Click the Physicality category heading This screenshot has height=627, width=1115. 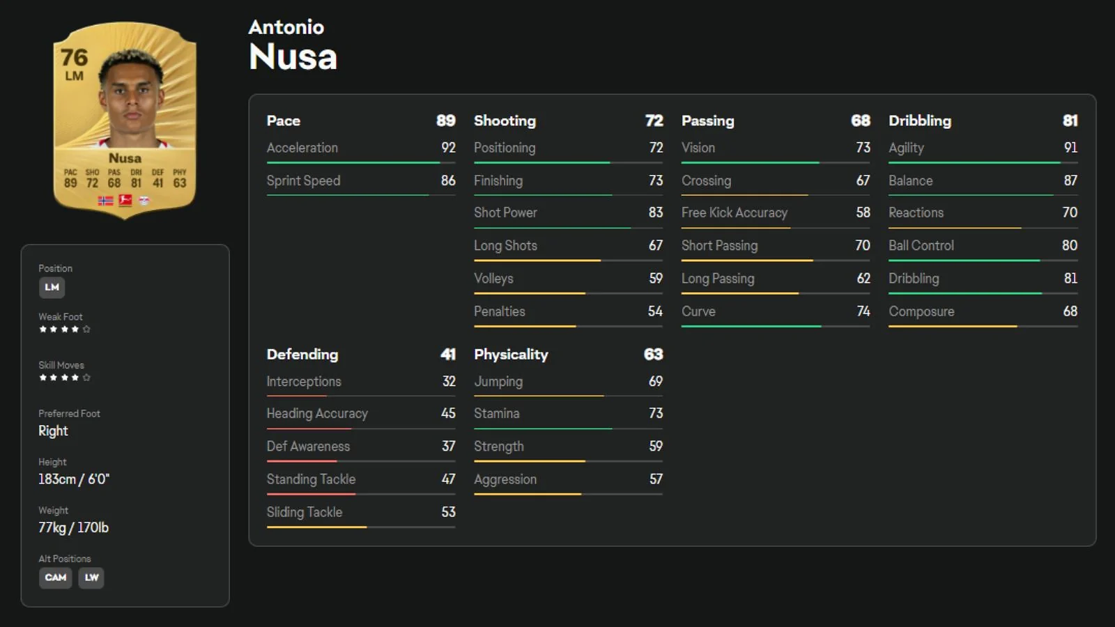(x=512, y=355)
